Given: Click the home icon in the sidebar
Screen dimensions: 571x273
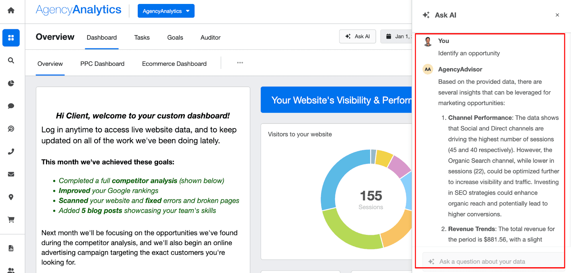Looking at the screenshot, I should click(11, 10).
